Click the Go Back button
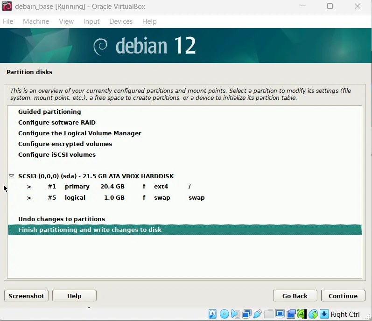 [295, 296]
